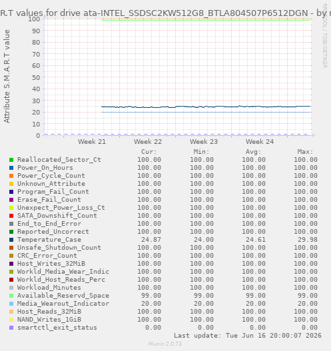Click the Week 24 axis label
The width and height of the screenshot is (331, 351).
[x=260, y=142]
